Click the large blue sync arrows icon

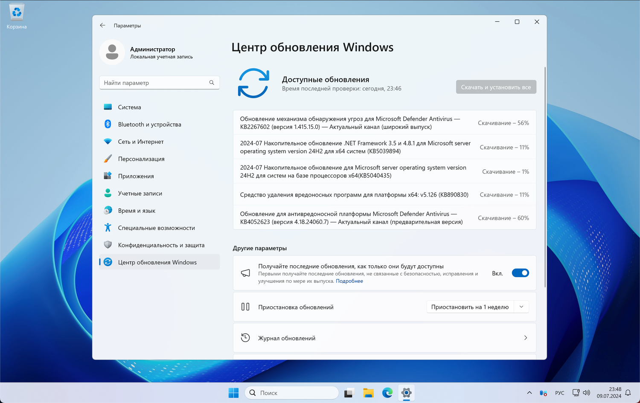[253, 83]
